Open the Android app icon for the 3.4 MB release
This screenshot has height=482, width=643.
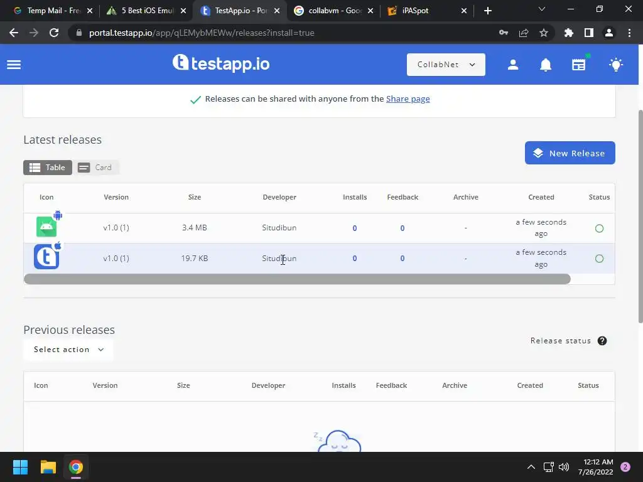click(46, 227)
